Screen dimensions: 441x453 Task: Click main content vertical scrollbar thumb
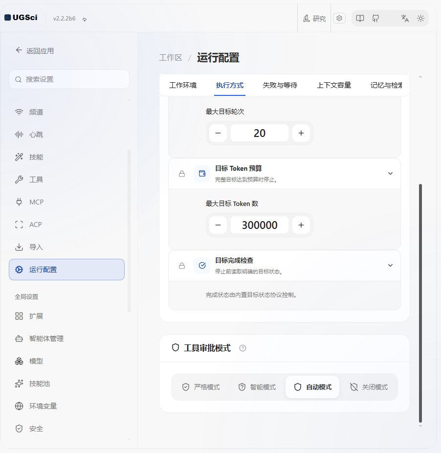[x=420, y=303]
